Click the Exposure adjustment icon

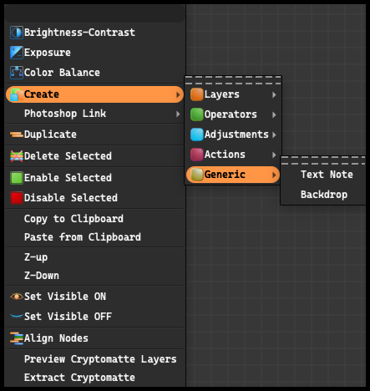click(17, 53)
